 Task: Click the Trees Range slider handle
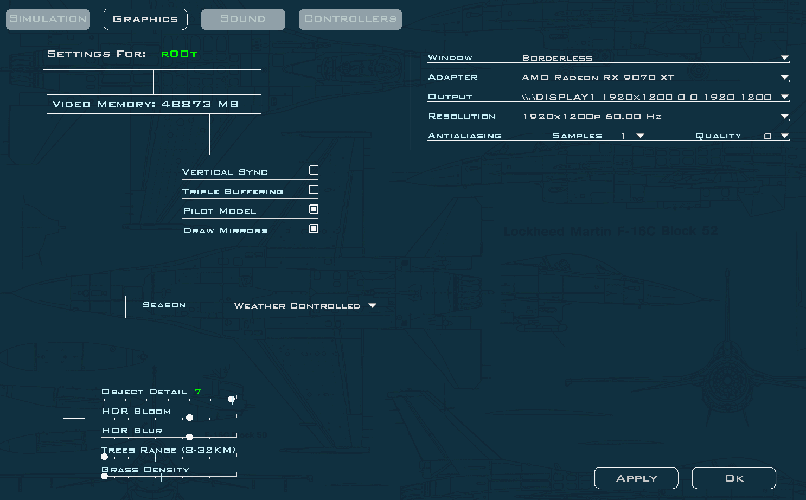tap(105, 457)
